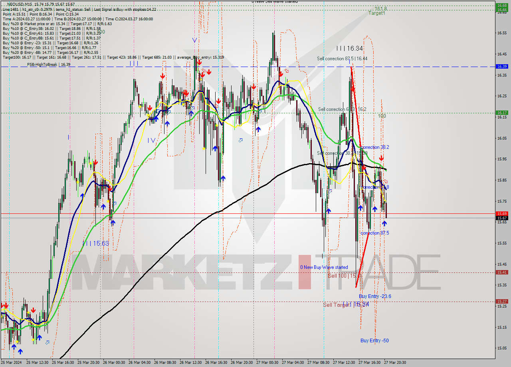The height and width of the screenshot is (367, 511).
Task: Select the '27 Mar 20:30' time axis label
Action: click(395, 363)
